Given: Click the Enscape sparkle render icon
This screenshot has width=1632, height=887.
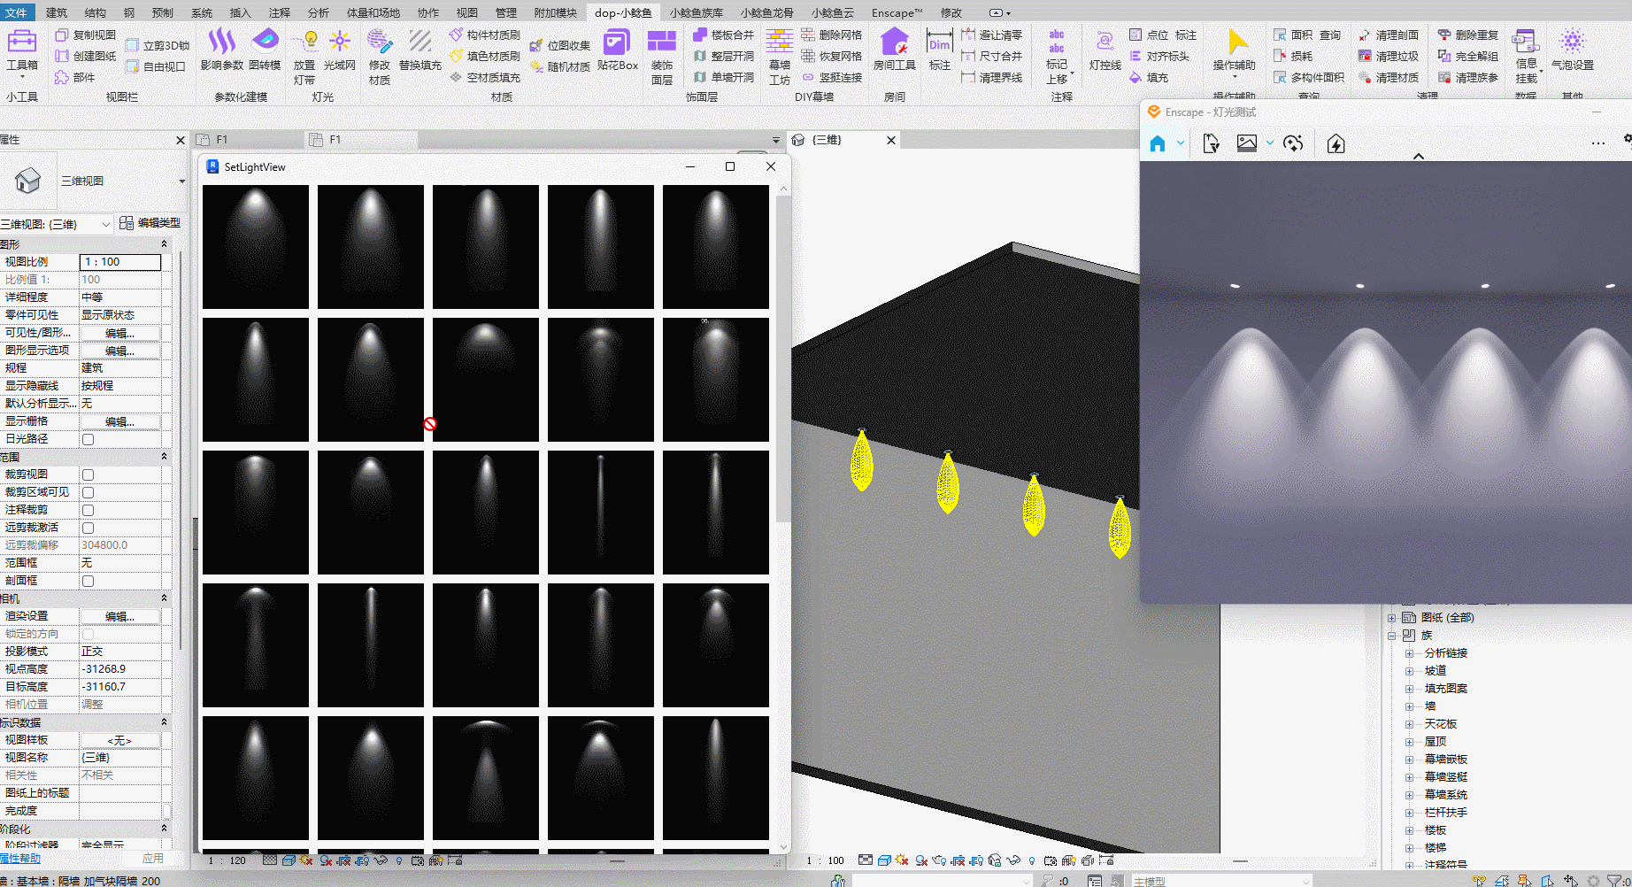Looking at the screenshot, I should point(1293,143).
